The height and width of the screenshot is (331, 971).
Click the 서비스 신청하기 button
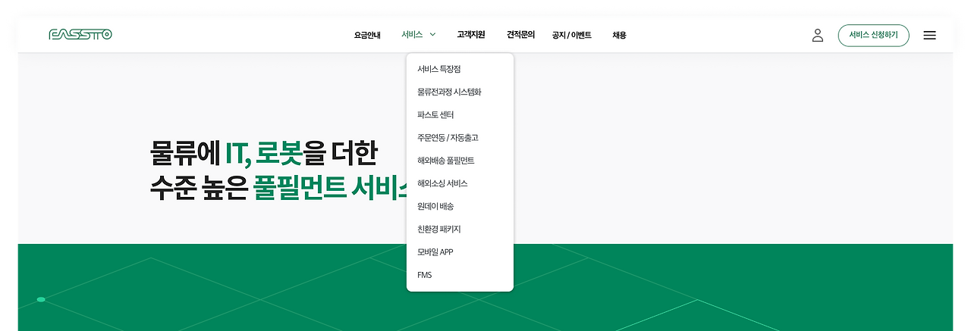(873, 35)
